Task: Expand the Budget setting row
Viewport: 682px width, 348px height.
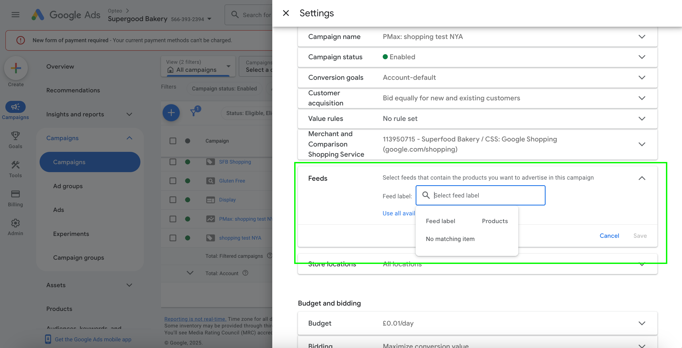Action: [x=642, y=323]
